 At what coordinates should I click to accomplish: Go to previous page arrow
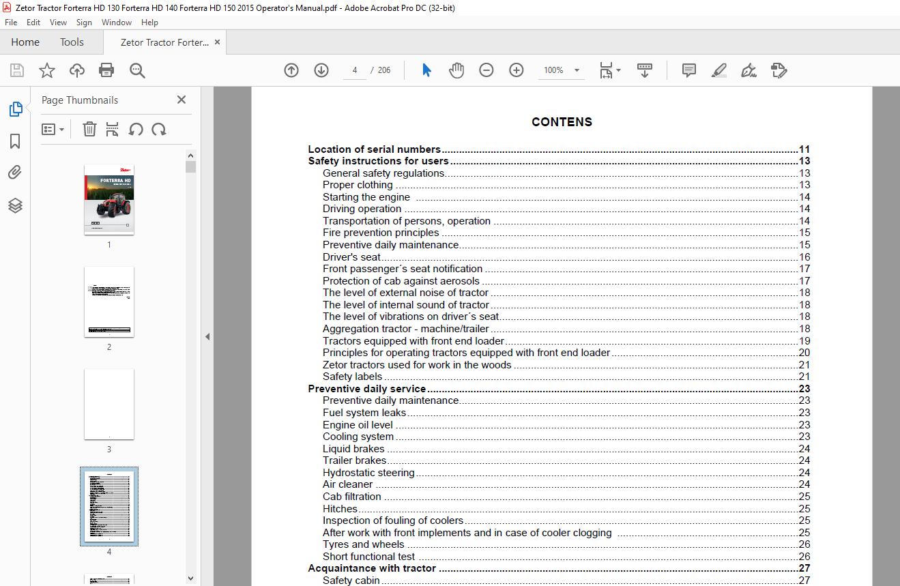[x=291, y=70]
